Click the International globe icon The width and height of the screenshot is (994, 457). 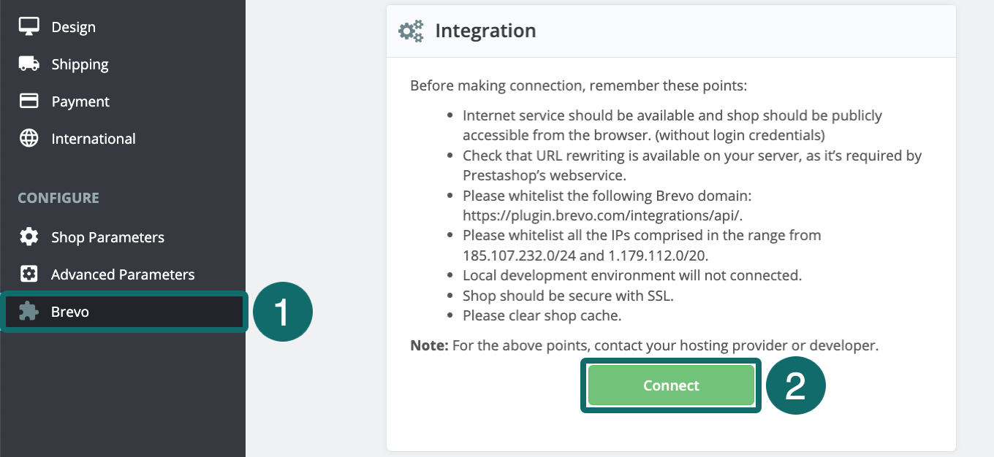[x=29, y=139]
